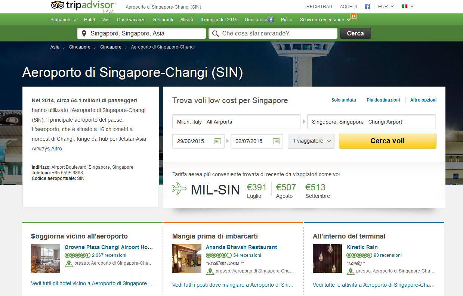The image size is (463, 296).
Task: Expand the Più menu in navigation bar
Action: (287, 20)
